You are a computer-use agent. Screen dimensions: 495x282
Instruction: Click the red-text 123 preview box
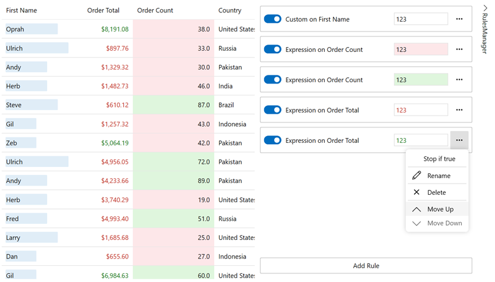point(421,110)
